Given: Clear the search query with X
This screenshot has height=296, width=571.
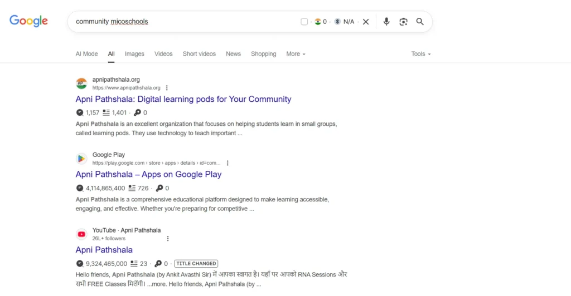Looking at the screenshot, I should click(x=366, y=22).
